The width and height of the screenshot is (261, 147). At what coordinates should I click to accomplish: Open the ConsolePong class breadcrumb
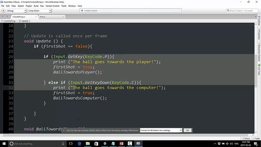pyautogui.click(x=8, y=21)
